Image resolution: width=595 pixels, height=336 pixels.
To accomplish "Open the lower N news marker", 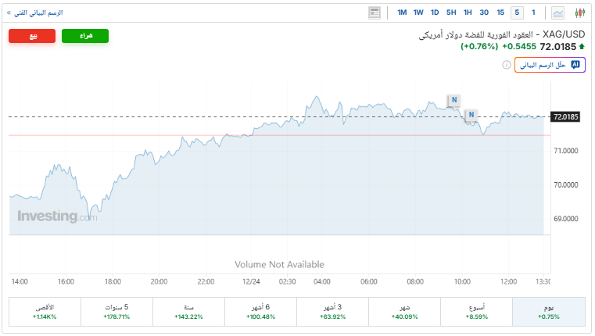I will tap(471, 116).
